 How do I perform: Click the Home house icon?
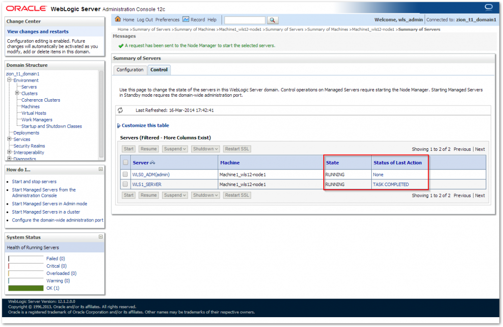click(118, 20)
